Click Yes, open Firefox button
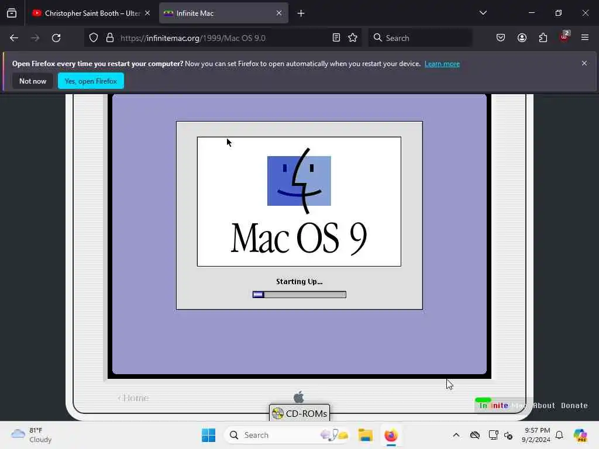 point(91,81)
